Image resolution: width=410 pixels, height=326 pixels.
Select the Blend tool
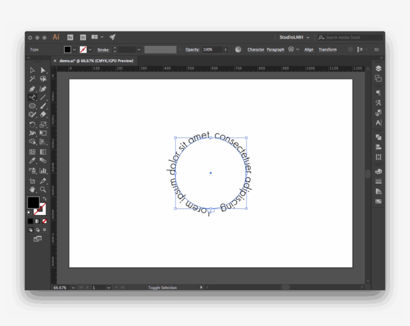pos(43,160)
